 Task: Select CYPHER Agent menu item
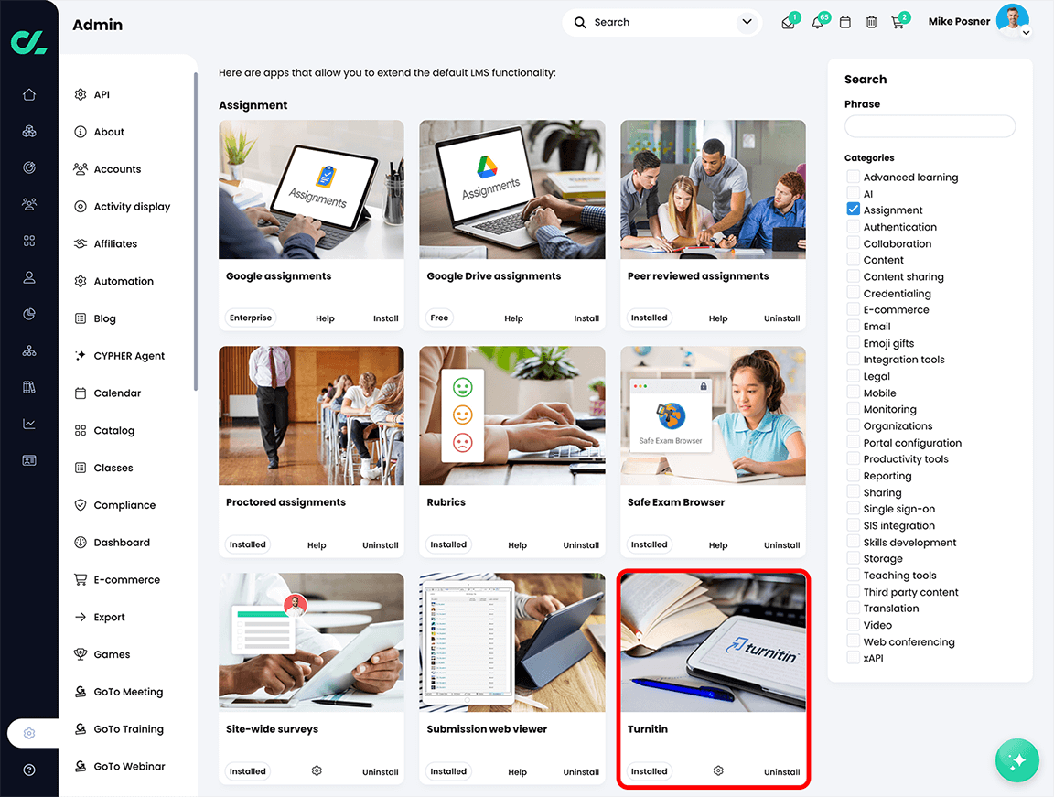point(128,355)
